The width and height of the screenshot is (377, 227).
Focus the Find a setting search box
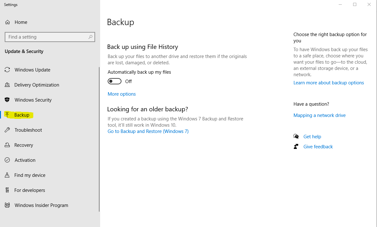coord(50,37)
